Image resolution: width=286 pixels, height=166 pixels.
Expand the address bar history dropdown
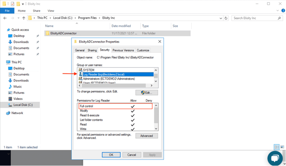click(221, 18)
